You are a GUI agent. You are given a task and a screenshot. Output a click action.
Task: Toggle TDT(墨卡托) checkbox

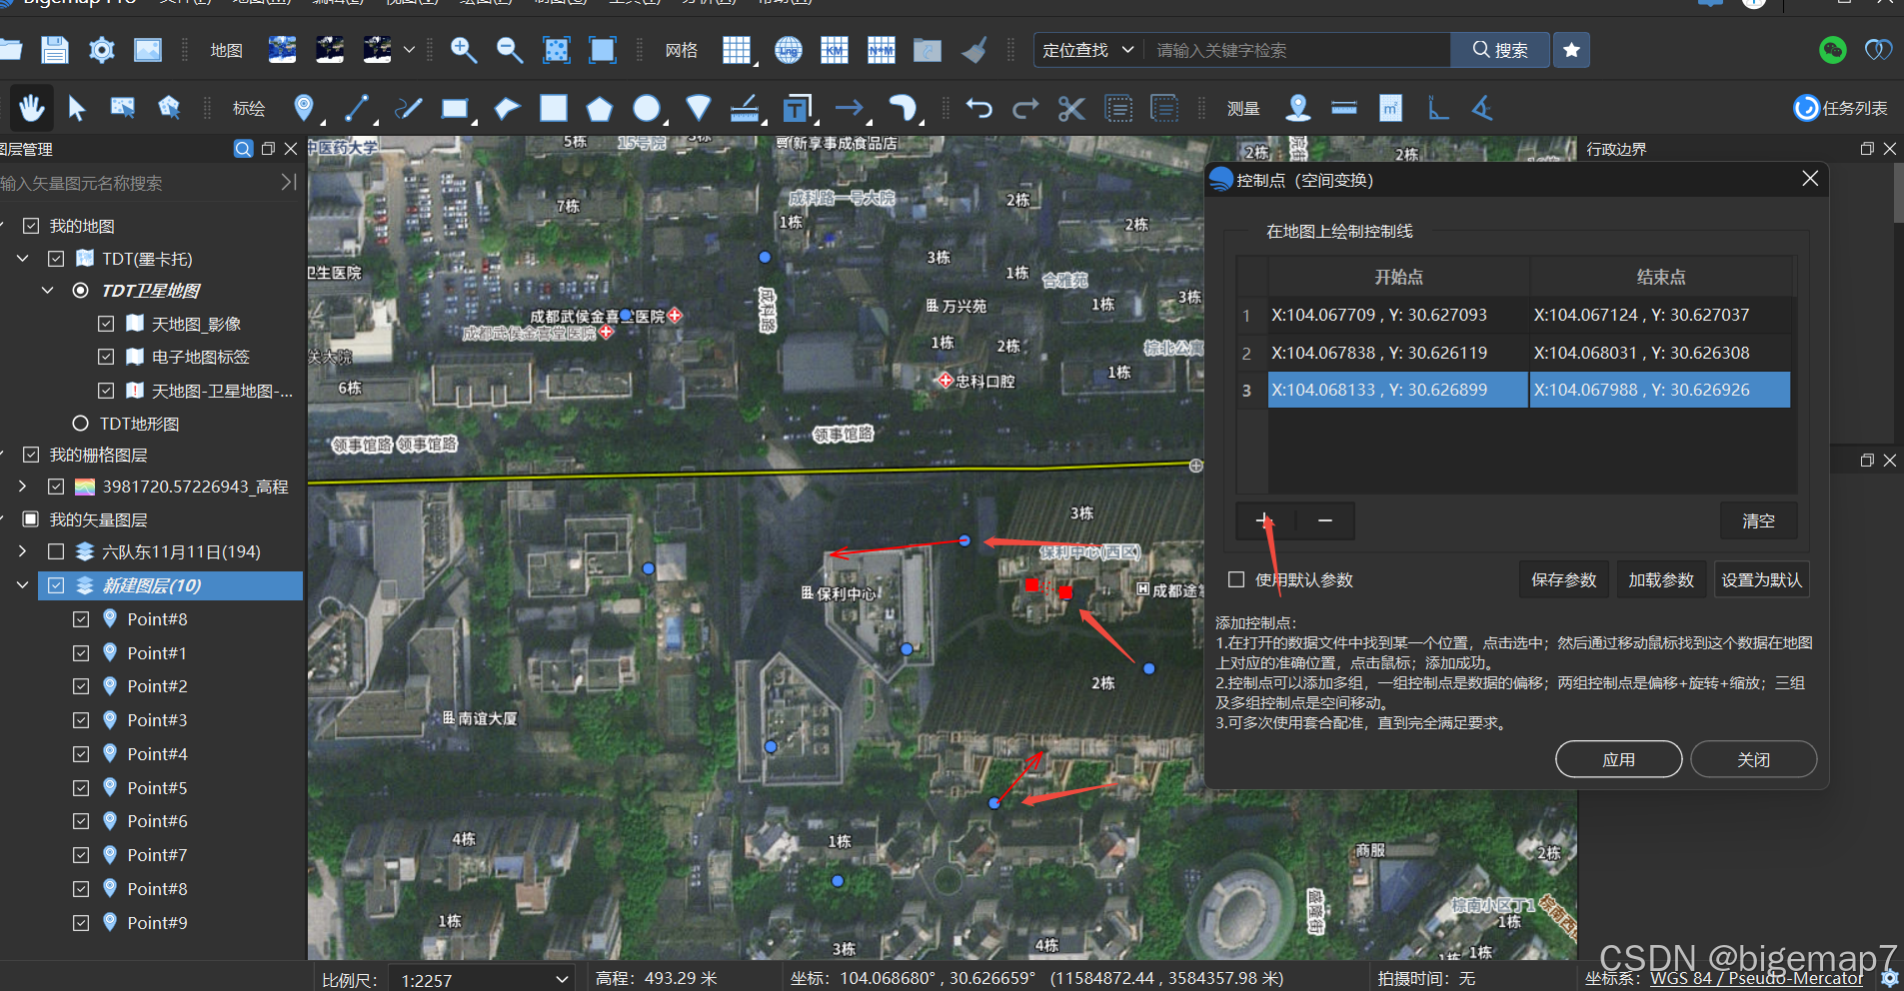[56, 259]
